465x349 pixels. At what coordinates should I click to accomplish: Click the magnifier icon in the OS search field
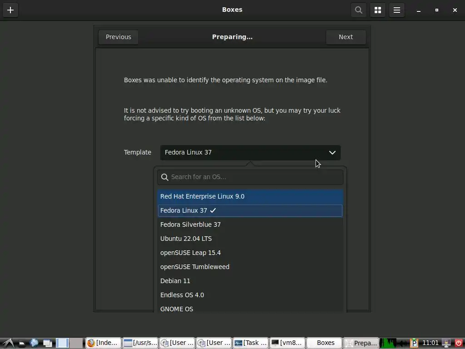[x=164, y=177]
